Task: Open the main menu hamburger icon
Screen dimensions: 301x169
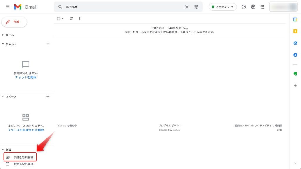Action: pos(7,7)
